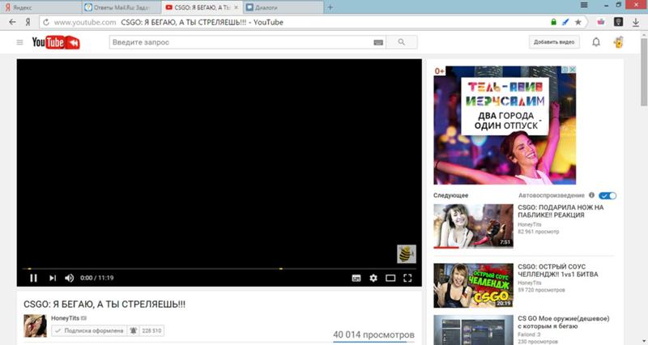648x345 pixels.
Task: Click the video progress bar
Action: [x=219, y=268]
